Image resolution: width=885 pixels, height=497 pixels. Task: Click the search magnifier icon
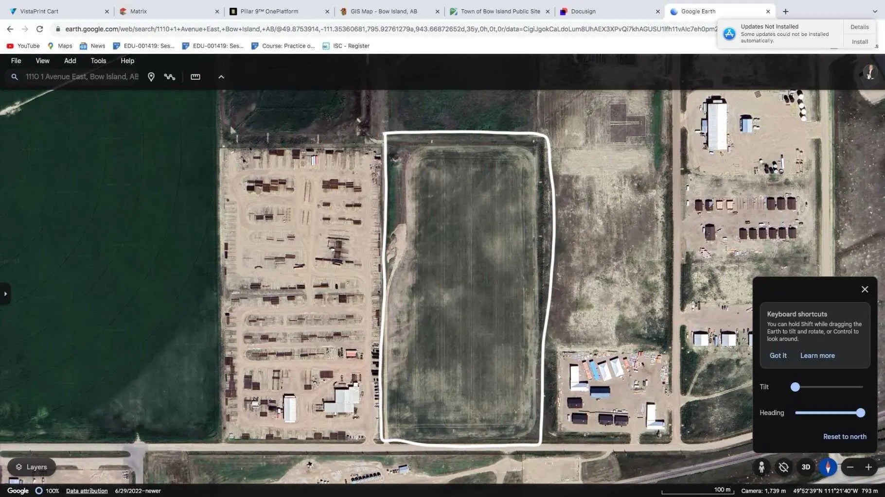point(15,77)
